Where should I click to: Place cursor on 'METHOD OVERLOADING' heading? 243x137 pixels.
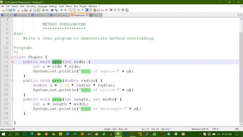(64, 24)
